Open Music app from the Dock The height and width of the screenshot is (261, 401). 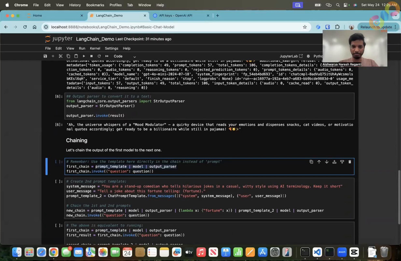click(x=201, y=252)
